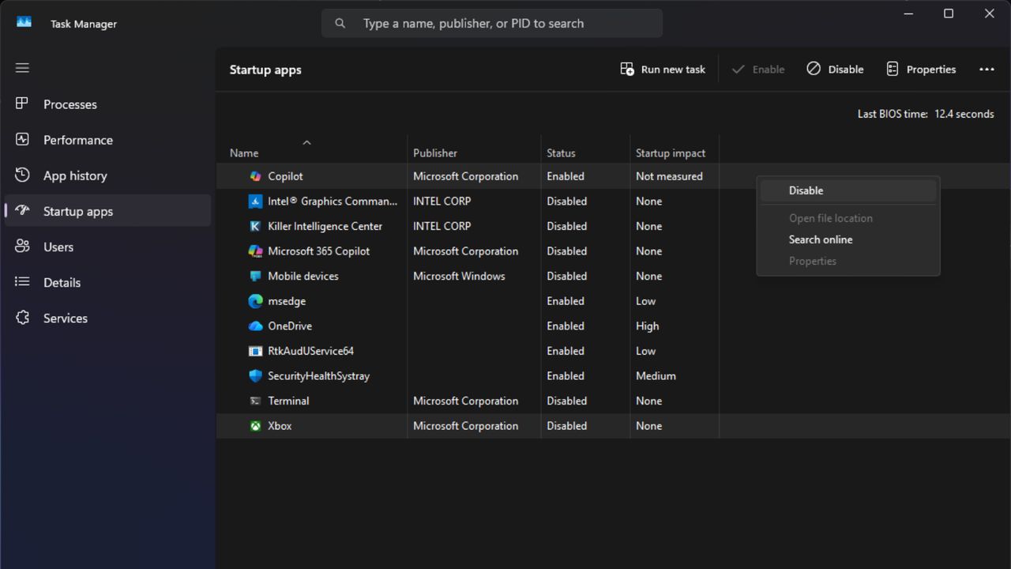Click the msedge app icon

pos(255,301)
